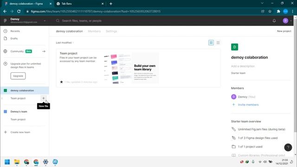The width and height of the screenshot is (297, 167).
Task: Click Create new team
Action: [20, 132]
